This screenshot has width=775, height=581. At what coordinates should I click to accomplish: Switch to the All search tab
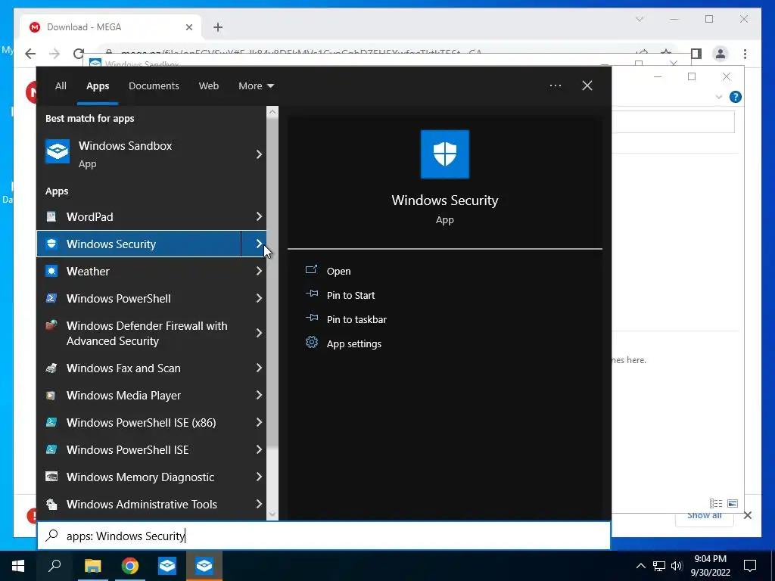tap(61, 86)
